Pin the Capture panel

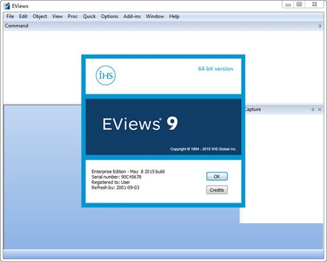pos(313,110)
